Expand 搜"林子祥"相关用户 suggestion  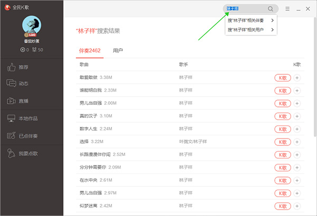[x=250, y=30]
